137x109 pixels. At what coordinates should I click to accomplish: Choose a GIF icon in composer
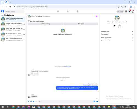36,101
